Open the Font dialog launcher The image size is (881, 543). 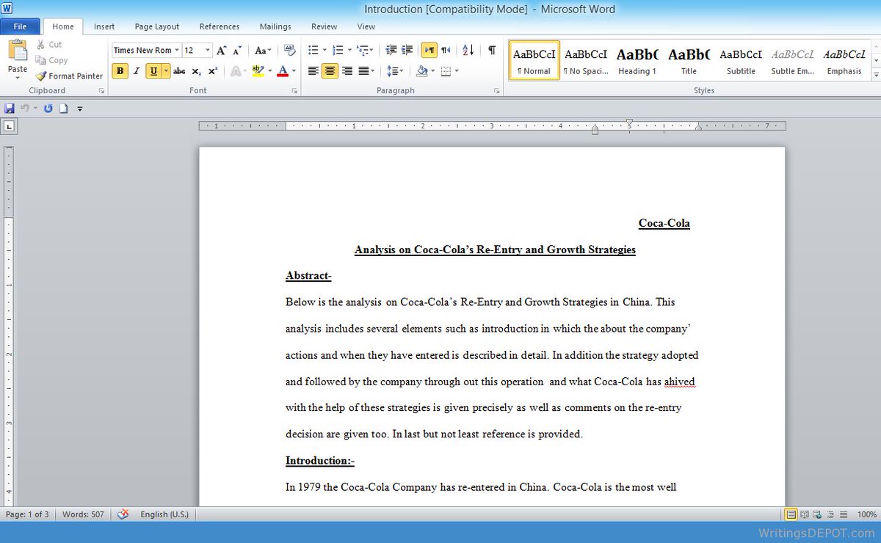pos(294,91)
